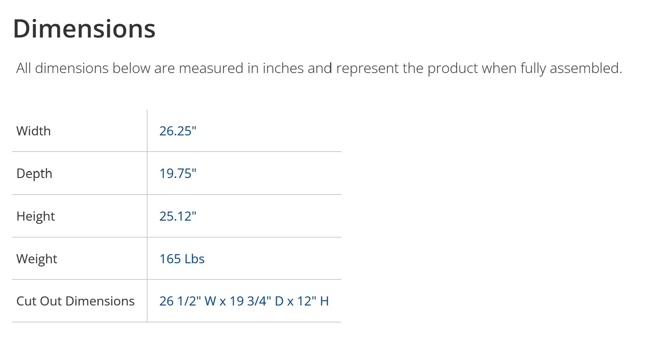Click the 12" H cut-out height
Viewport: 659px width, 341px height.
313,301
